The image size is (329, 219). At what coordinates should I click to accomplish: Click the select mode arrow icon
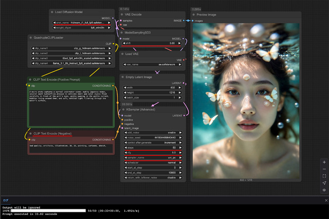[324, 183]
